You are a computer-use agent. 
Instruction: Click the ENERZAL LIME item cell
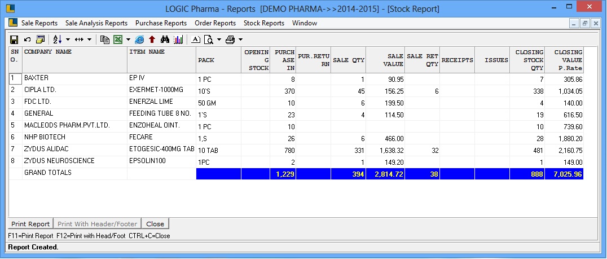[162, 102]
